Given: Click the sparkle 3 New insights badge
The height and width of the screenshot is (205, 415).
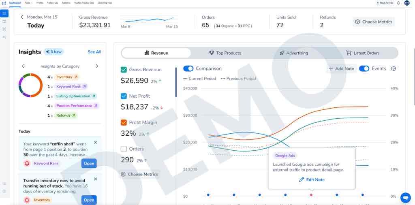Looking at the screenshot, I should pyautogui.click(x=54, y=52).
